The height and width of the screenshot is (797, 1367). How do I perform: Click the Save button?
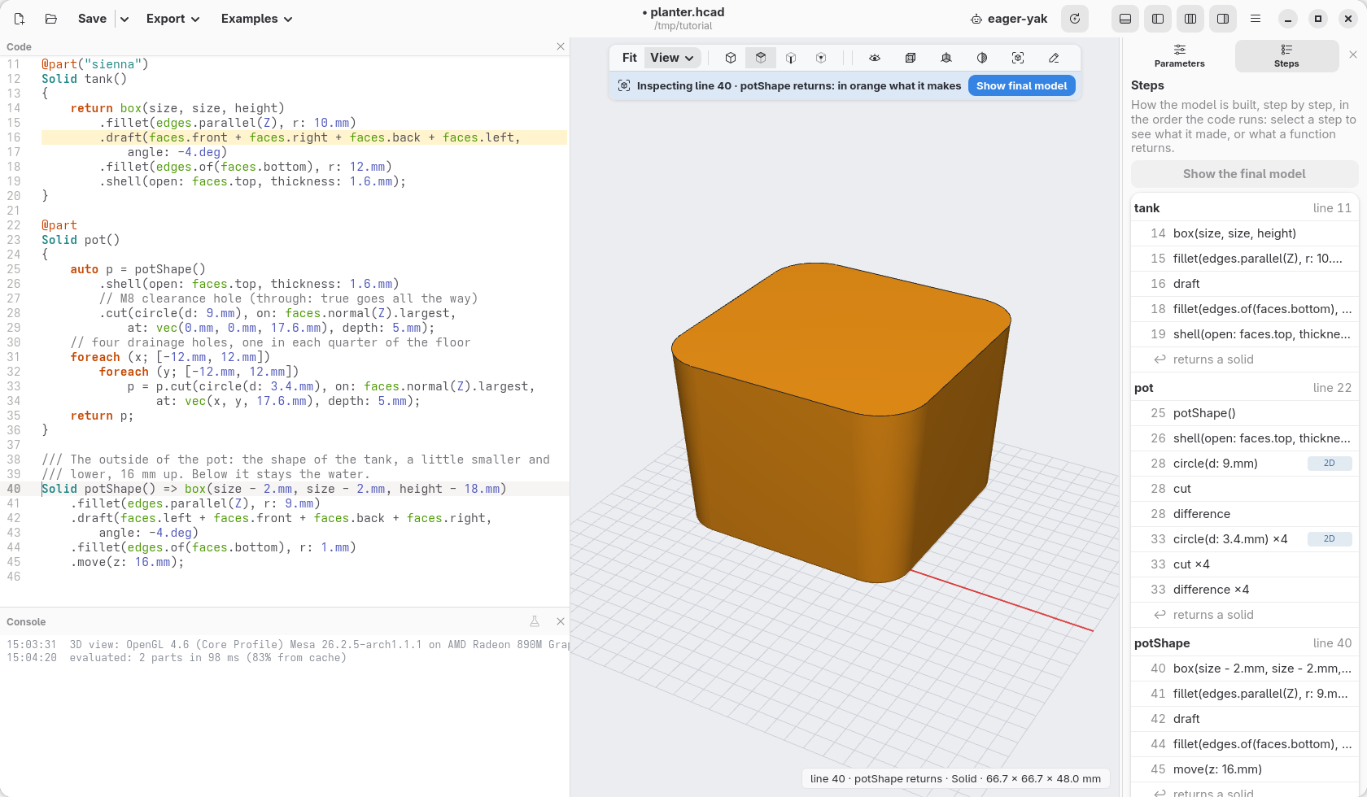(x=92, y=19)
